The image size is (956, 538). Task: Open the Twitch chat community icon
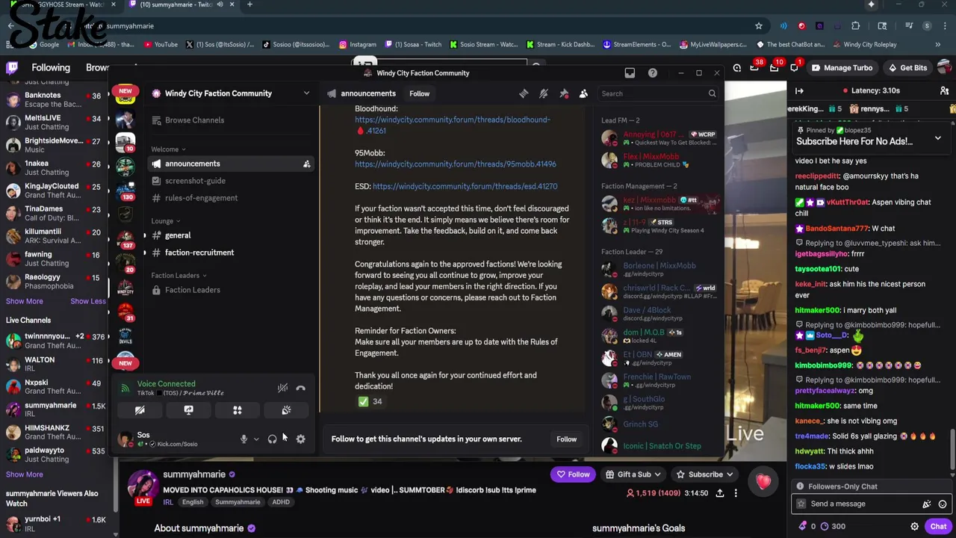pyautogui.click(x=945, y=90)
